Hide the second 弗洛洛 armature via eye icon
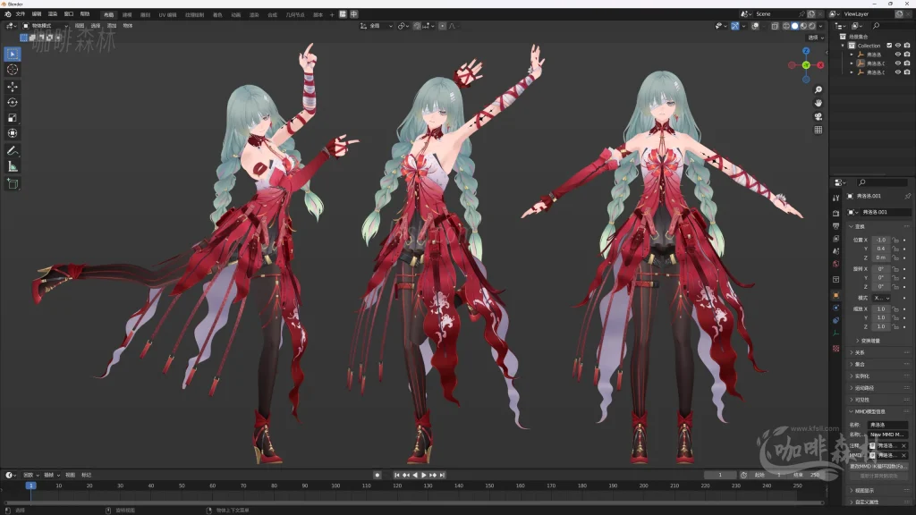 [898, 63]
